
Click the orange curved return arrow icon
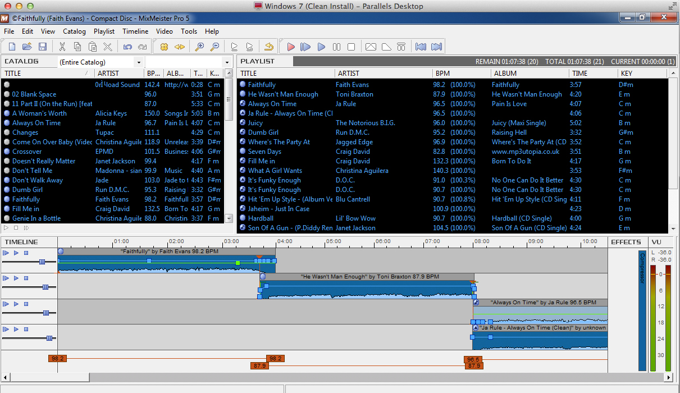[270, 47]
